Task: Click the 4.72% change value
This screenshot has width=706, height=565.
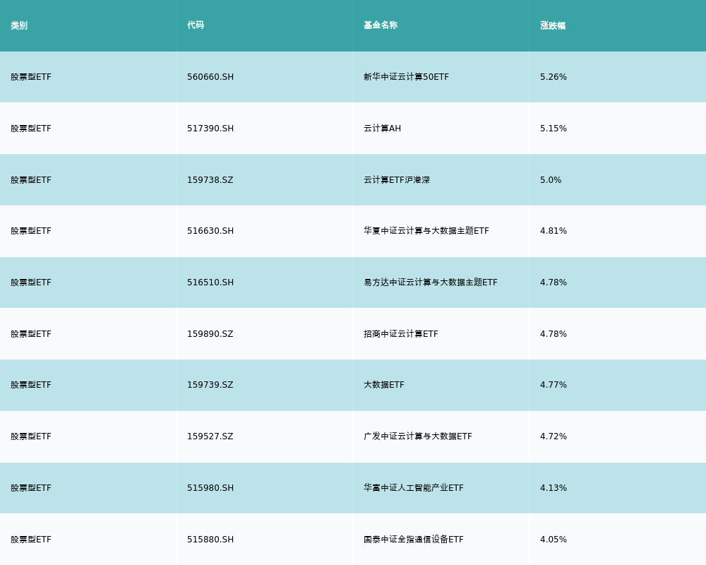Action: (x=554, y=436)
